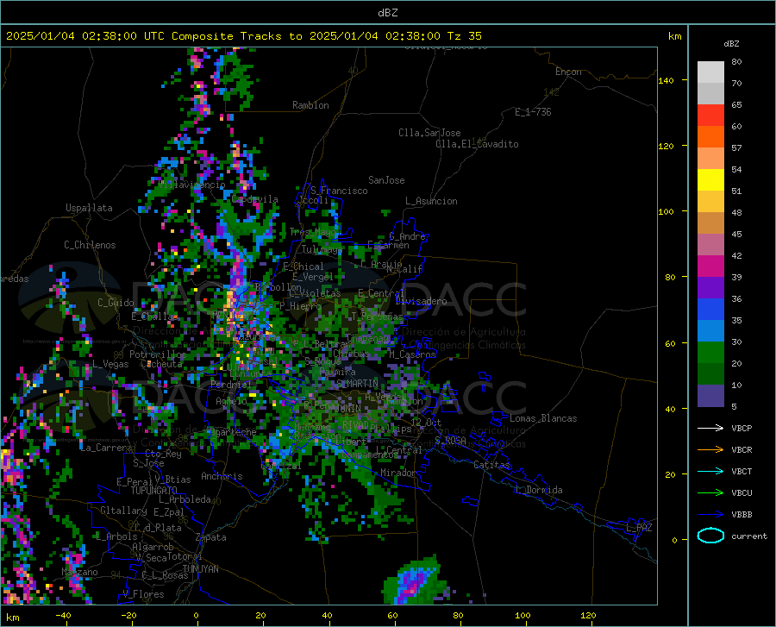Click the Catitas map label
Viewport: 776px width, 627px height.
(x=491, y=465)
